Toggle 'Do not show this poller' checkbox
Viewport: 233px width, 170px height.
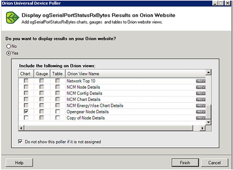click(20, 142)
